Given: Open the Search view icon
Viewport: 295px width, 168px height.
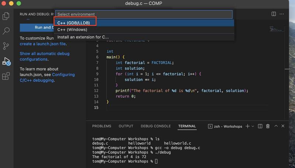Looking at the screenshot, I should [6, 31].
